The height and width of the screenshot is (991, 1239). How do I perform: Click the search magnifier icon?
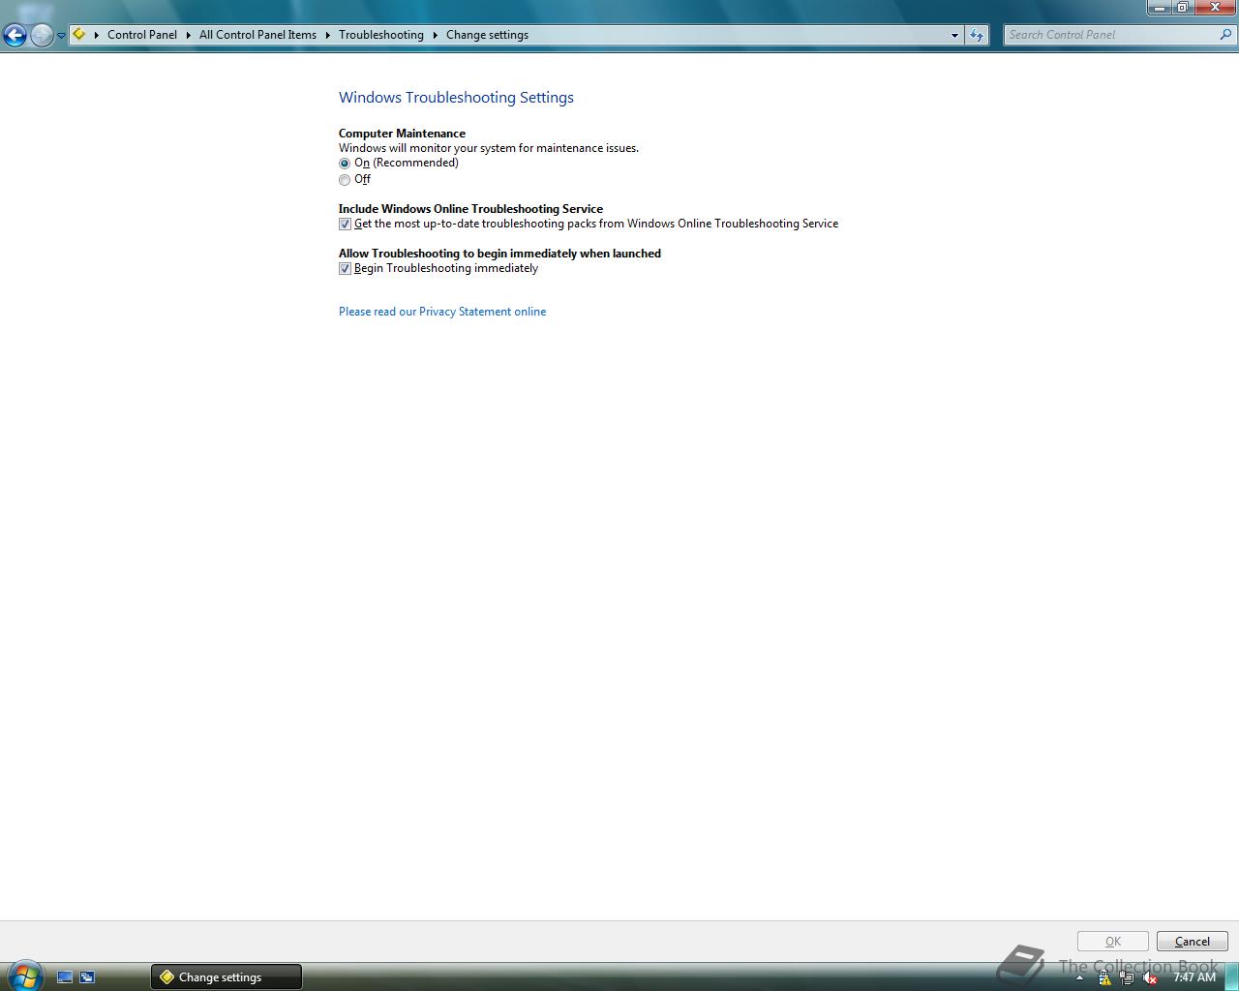(1226, 35)
